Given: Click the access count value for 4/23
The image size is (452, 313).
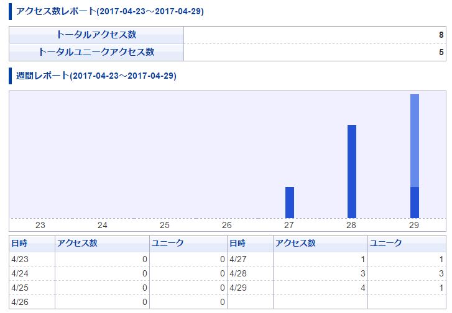Looking at the screenshot, I should coord(145,259).
